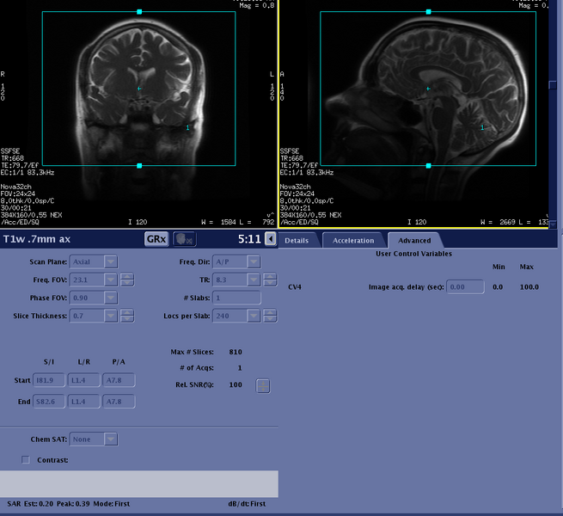
Task: Click the Rel. SNR calculator icon
Action: (x=263, y=386)
